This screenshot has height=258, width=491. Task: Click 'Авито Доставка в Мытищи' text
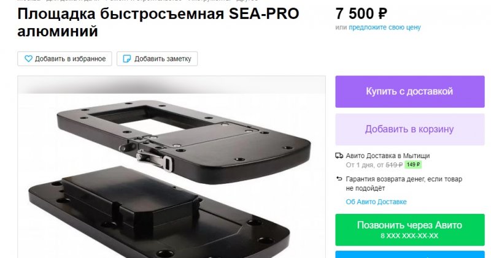pos(388,156)
